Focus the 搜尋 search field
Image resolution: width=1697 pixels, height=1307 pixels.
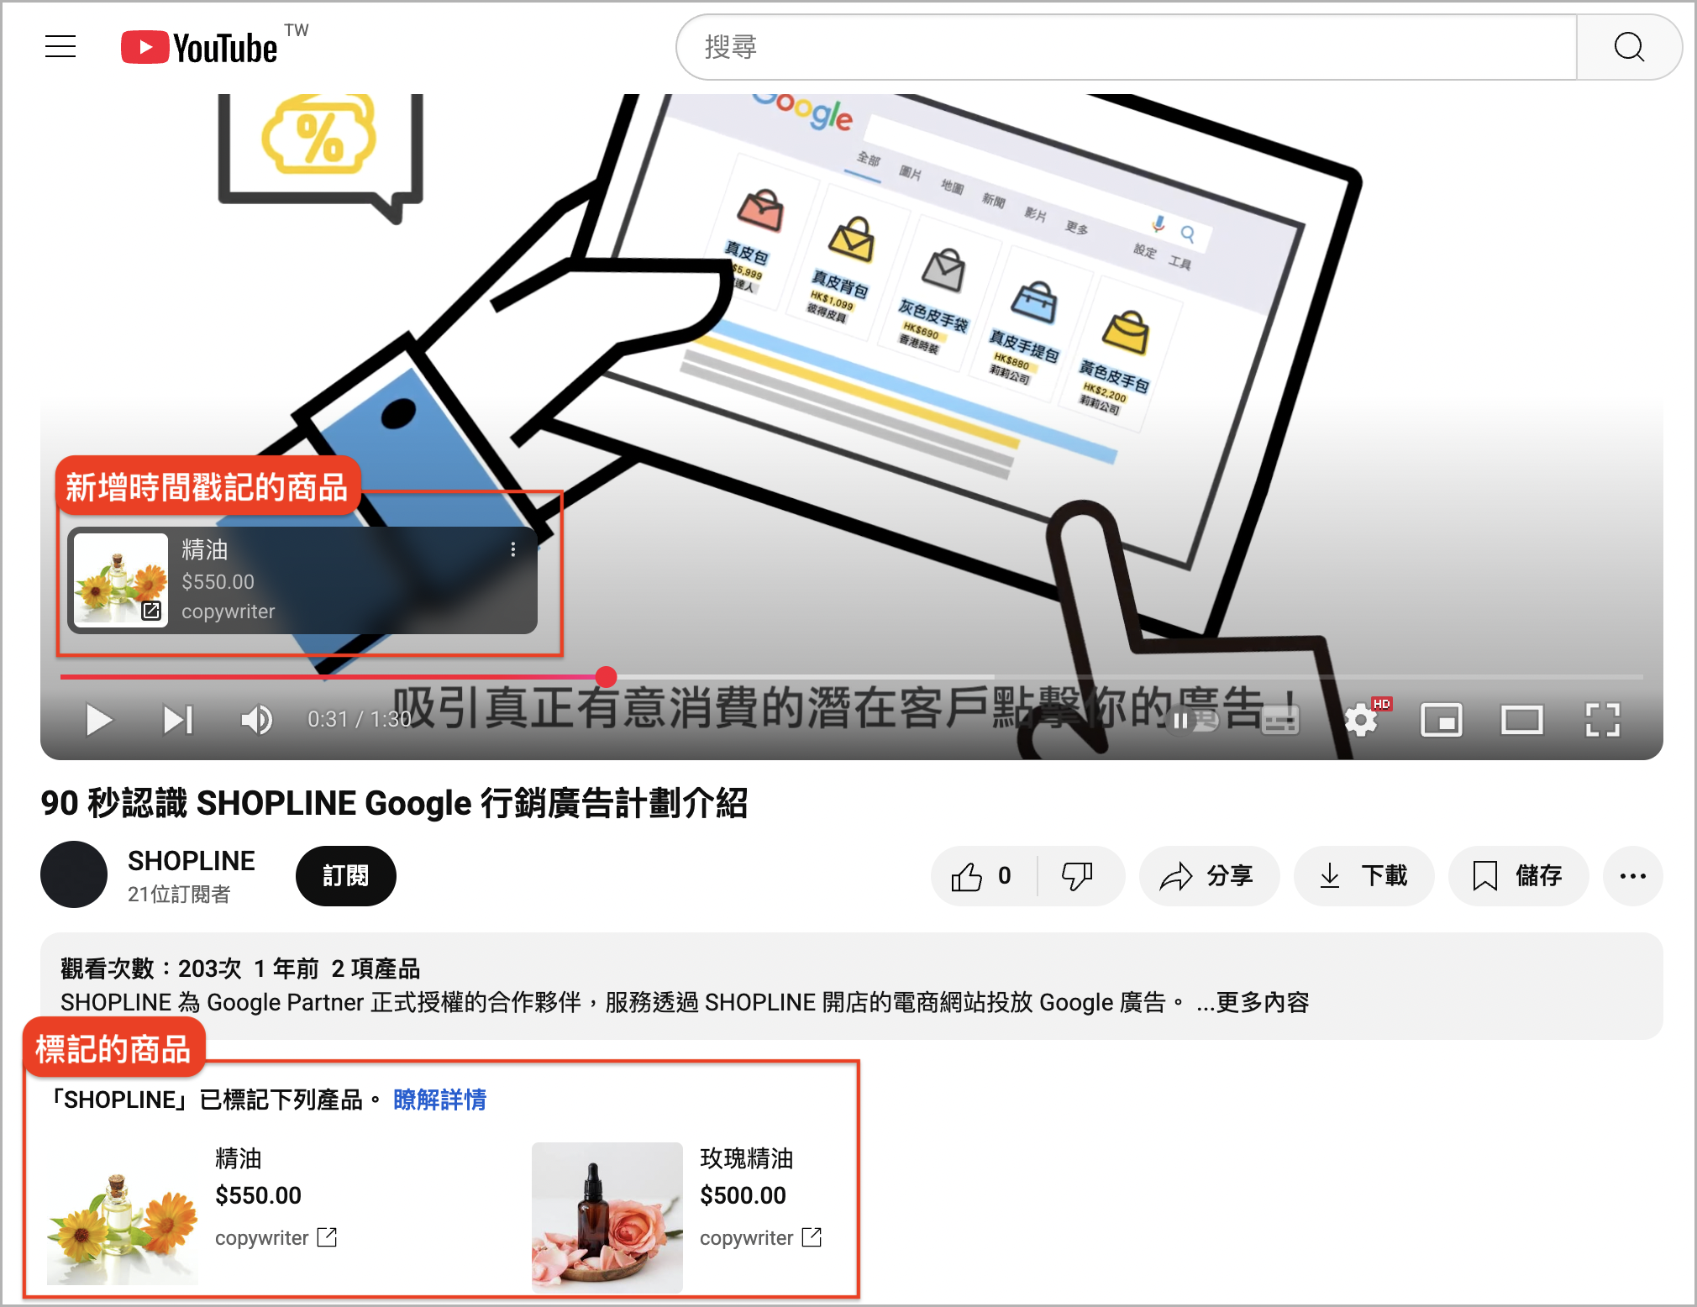tap(1126, 47)
